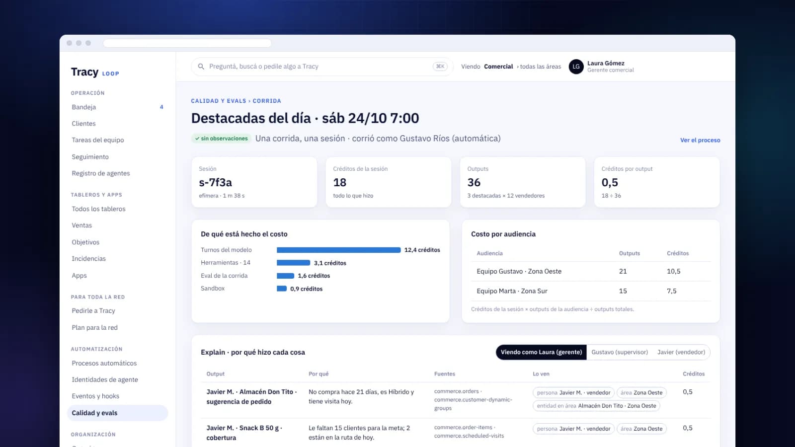Go to Tareas del equipo
Viewport: 795px width, 447px height.
pyautogui.click(x=117, y=140)
